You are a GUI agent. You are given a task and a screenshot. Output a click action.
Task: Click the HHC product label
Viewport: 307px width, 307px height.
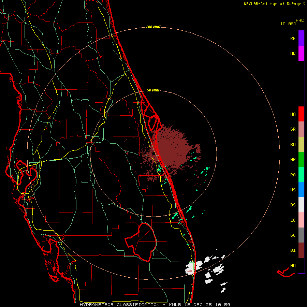pyautogui.click(x=299, y=20)
